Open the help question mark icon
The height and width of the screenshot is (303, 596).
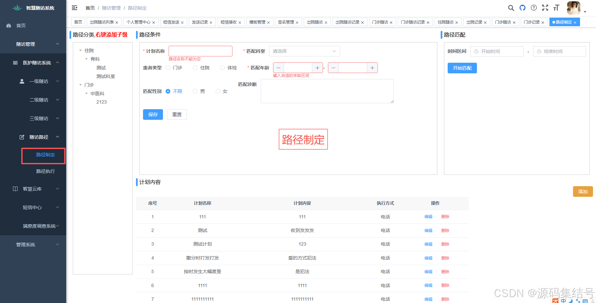[x=534, y=8]
